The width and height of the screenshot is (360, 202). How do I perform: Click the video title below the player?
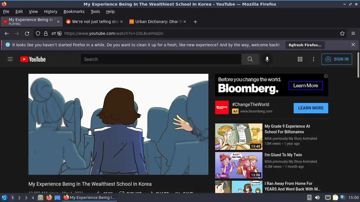pyautogui.click(x=90, y=184)
